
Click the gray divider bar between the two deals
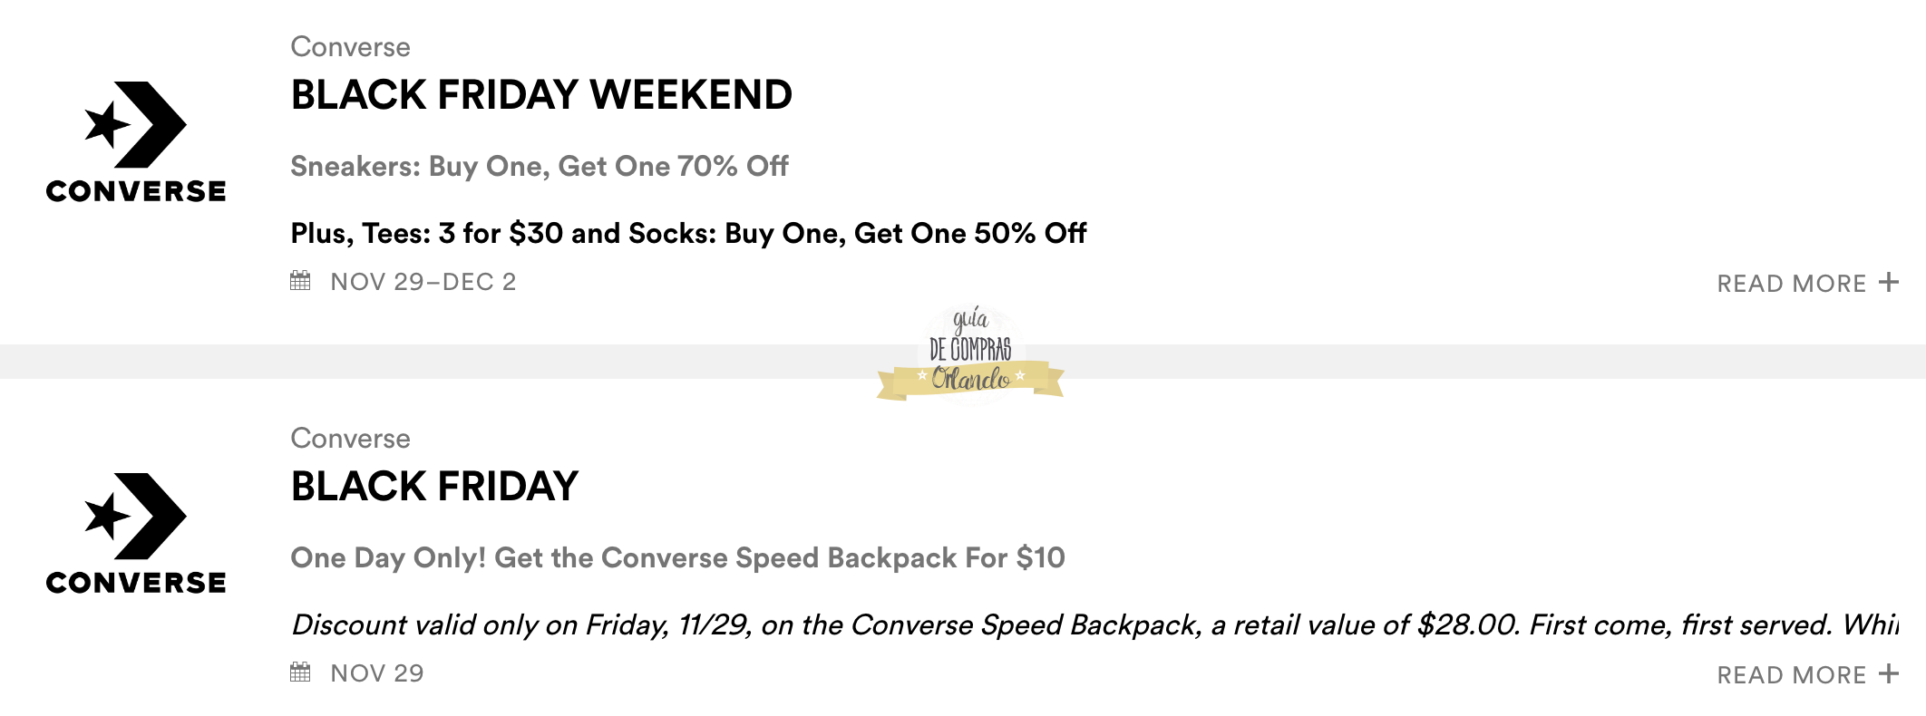coord(453,361)
